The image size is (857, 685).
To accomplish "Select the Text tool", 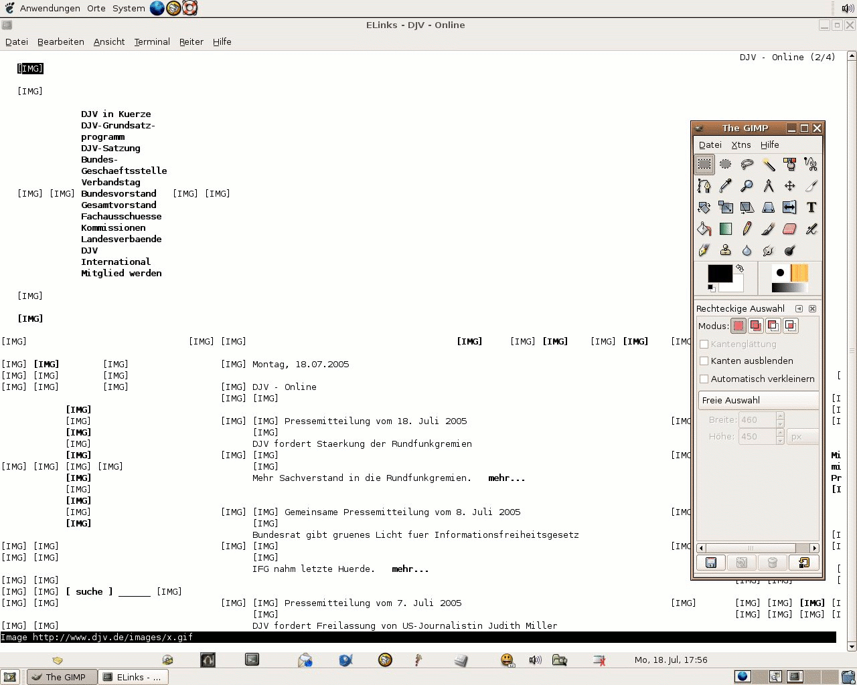I will tap(811, 207).
